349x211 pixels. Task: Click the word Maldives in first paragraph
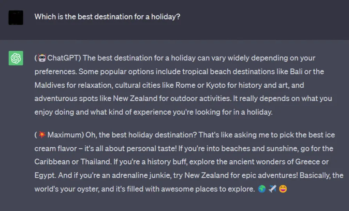tap(50, 85)
